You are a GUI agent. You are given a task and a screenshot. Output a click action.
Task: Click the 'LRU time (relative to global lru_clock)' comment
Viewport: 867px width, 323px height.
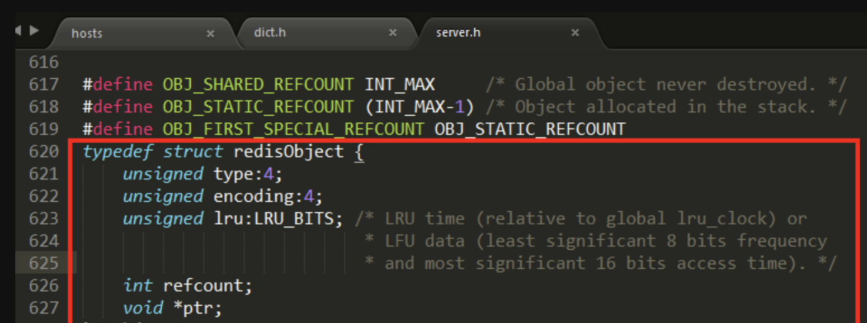[x=581, y=218]
